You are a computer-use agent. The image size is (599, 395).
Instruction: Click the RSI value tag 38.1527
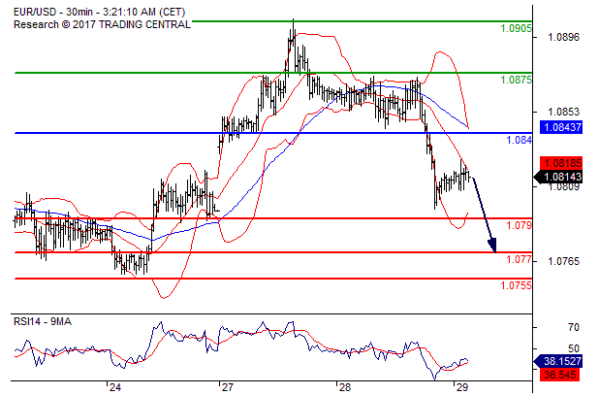click(558, 361)
